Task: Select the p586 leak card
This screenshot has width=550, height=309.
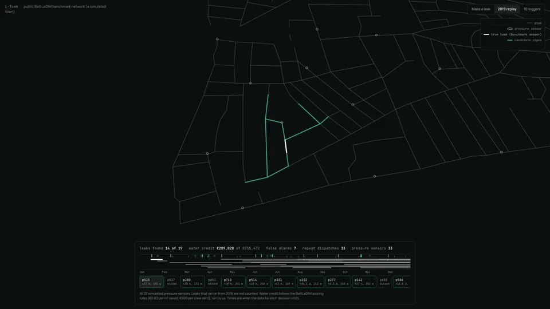Action: click(402, 282)
